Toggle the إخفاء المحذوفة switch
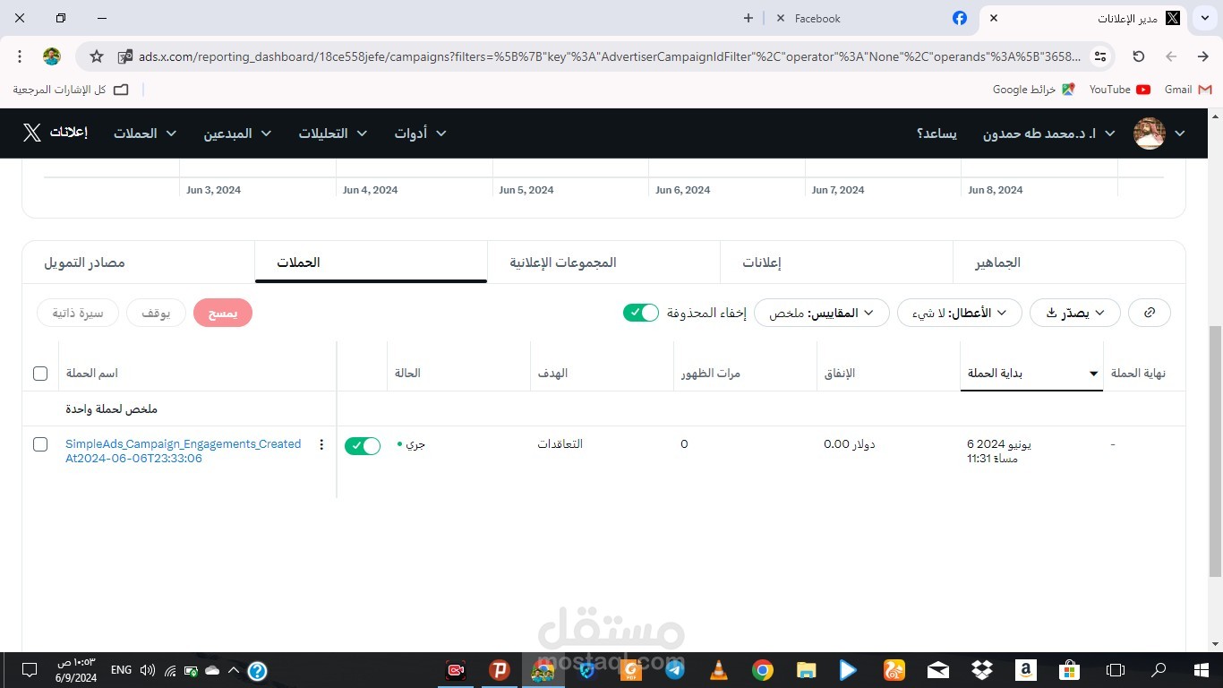Image resolution: width=1223 pixels, height=688 pixels. pyautogui.click(x=641, y=313)
